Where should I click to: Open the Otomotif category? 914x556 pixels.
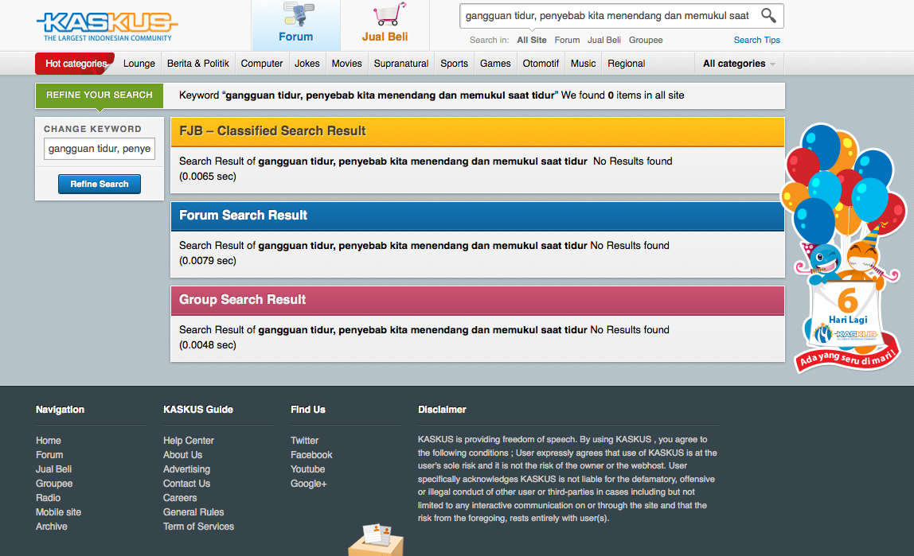pos(541,64)
